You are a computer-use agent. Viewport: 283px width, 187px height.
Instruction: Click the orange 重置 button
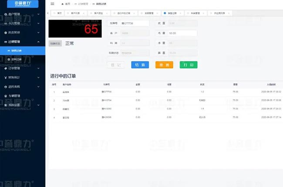pyautogui.click(x=164, y=65)
